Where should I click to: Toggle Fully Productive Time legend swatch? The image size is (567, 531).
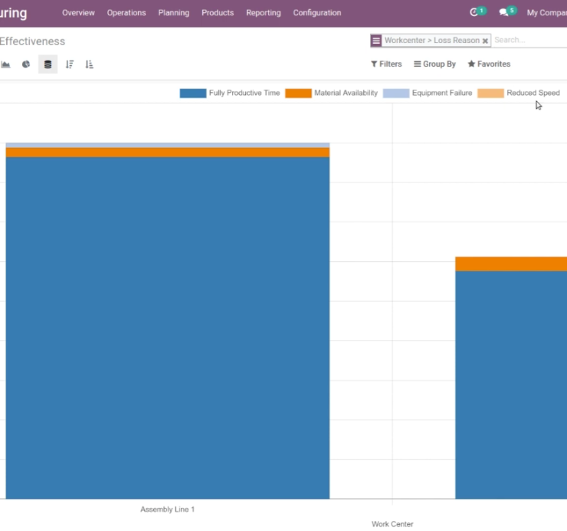(193, 93)
